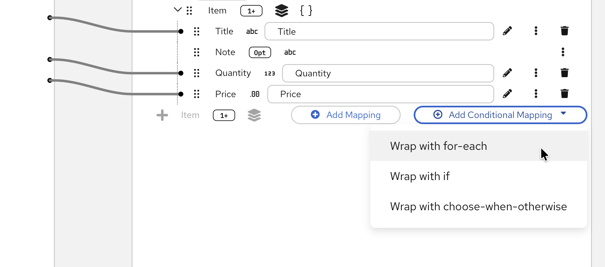Screen dimensions: 605x267
Task: Collapse the Item node with the chevron
Action: 177,9
